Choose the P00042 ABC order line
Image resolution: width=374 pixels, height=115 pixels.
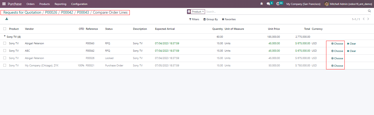coord(337,51)
